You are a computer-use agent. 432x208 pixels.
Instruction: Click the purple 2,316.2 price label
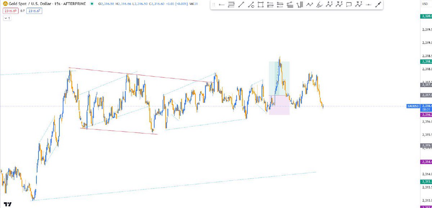coord(426,114)
